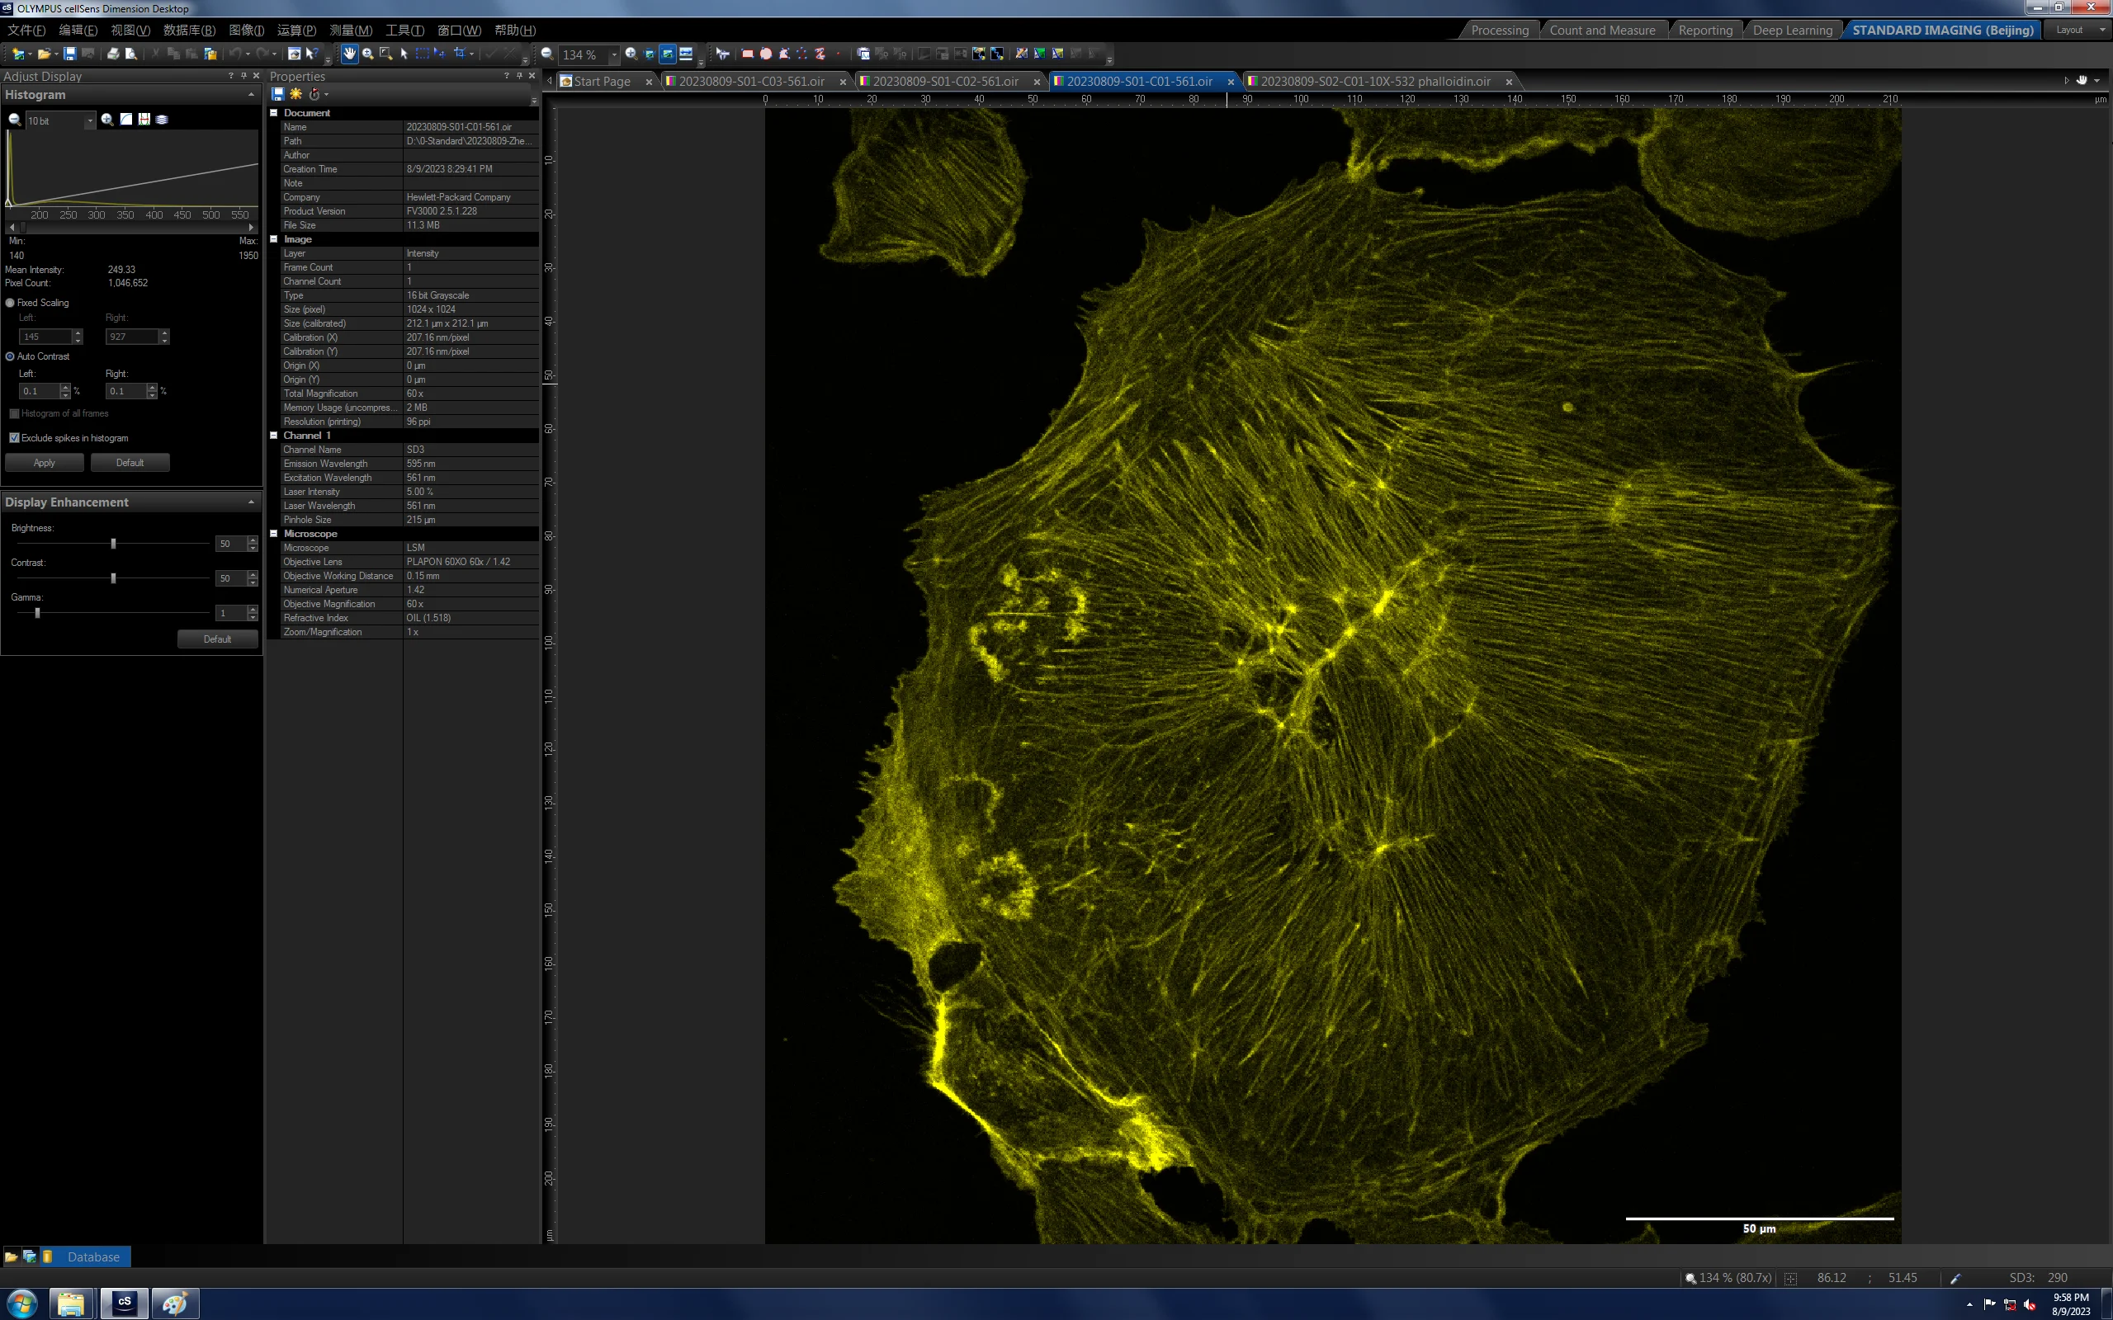Click the Print icon in main toolbar
This screenshot has height=1320, width=2113.
coord(112,54)
